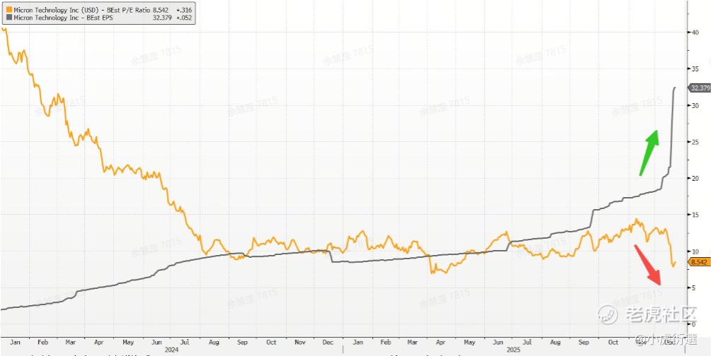The image size is (711, 356).
Task: Click the orange P/E Ratio legend swatch
Action: pos(8,9)
